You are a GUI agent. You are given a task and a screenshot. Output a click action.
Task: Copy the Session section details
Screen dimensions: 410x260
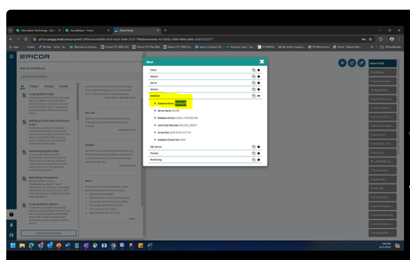point(253,76)
